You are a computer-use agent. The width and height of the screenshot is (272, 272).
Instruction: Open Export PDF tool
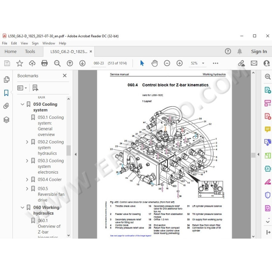[x=268, y=90]
